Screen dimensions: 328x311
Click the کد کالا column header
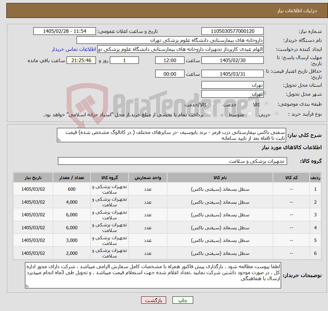point(291,178)
